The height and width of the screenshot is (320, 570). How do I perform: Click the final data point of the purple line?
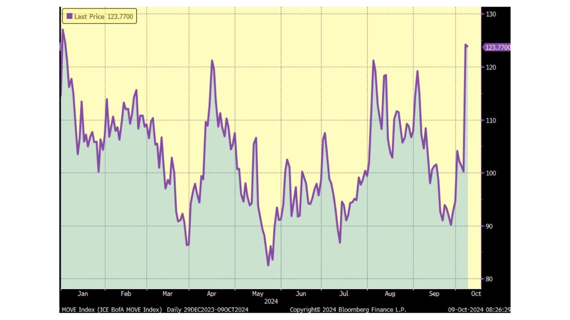pyautogui.click(x=467, y=46)
